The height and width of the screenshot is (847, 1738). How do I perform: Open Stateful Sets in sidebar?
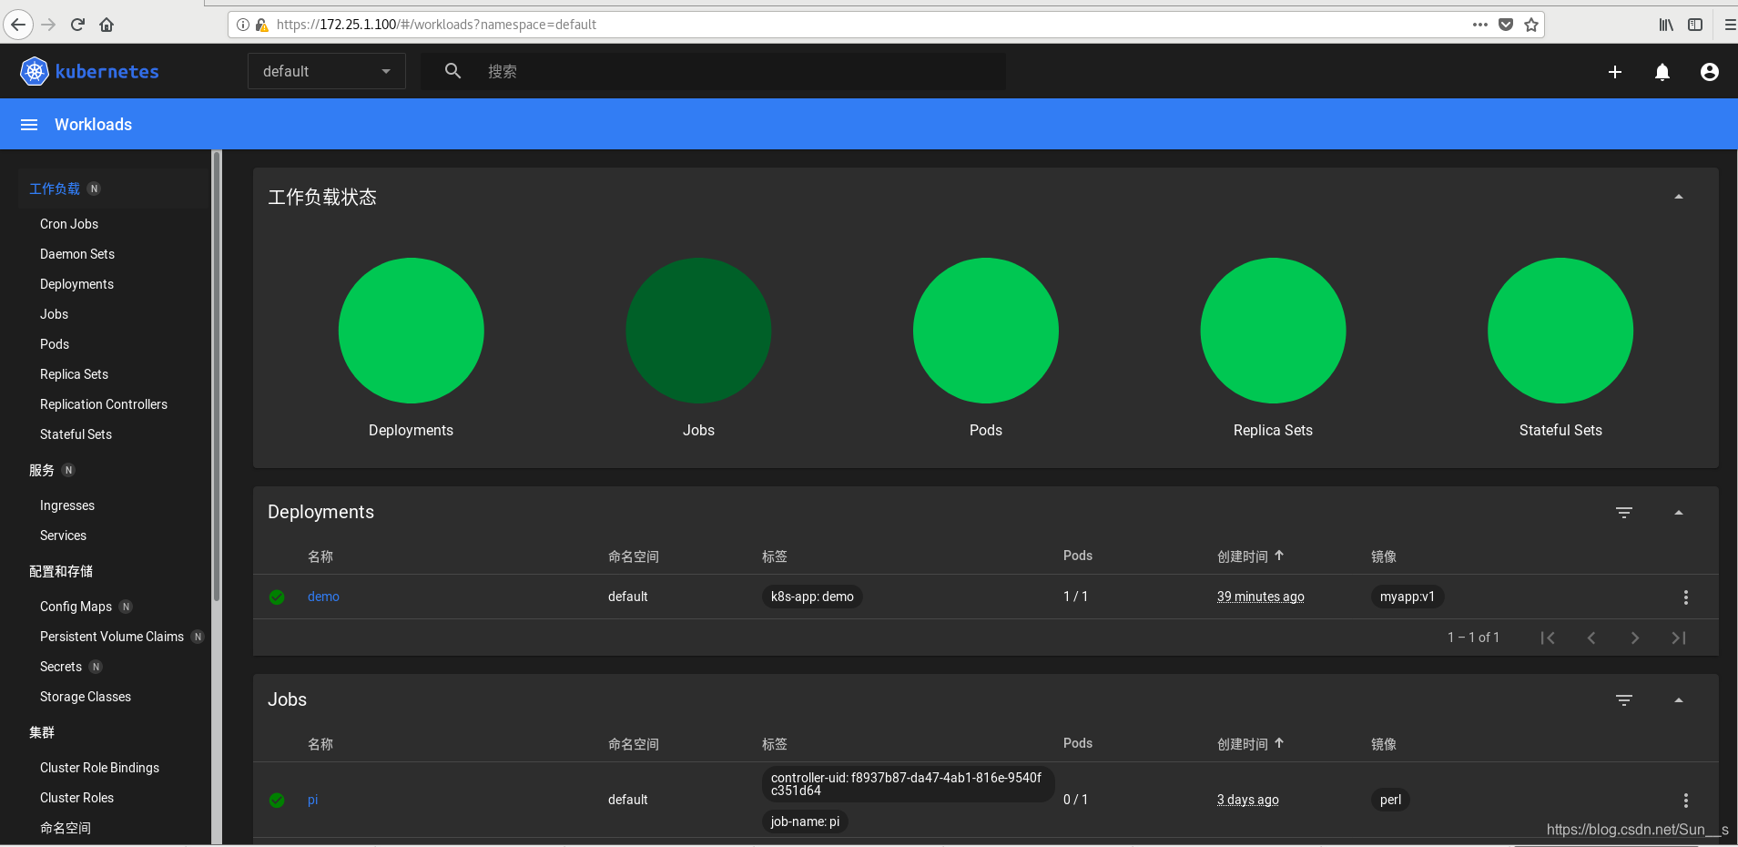(x=76, y=434)
